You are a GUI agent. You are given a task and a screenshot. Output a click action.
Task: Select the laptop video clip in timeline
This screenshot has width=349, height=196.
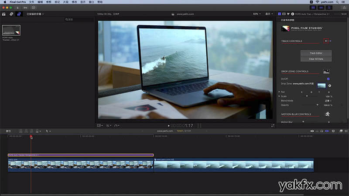click(81, 165)
